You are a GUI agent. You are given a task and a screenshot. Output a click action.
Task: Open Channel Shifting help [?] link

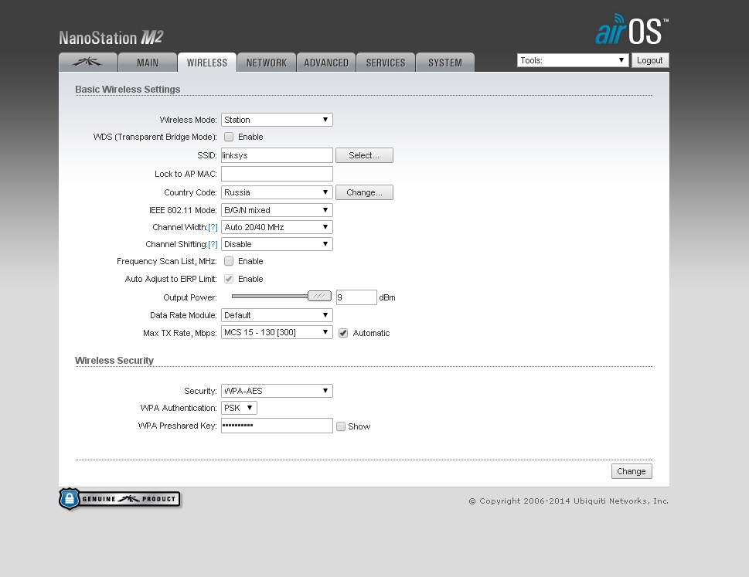[x=213, y=244]
